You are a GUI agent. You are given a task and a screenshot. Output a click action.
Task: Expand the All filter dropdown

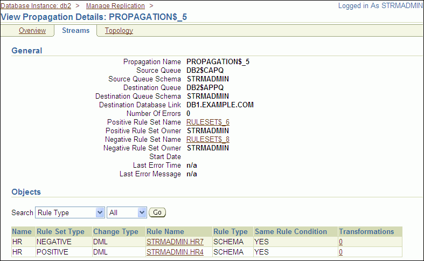[127, 213]
